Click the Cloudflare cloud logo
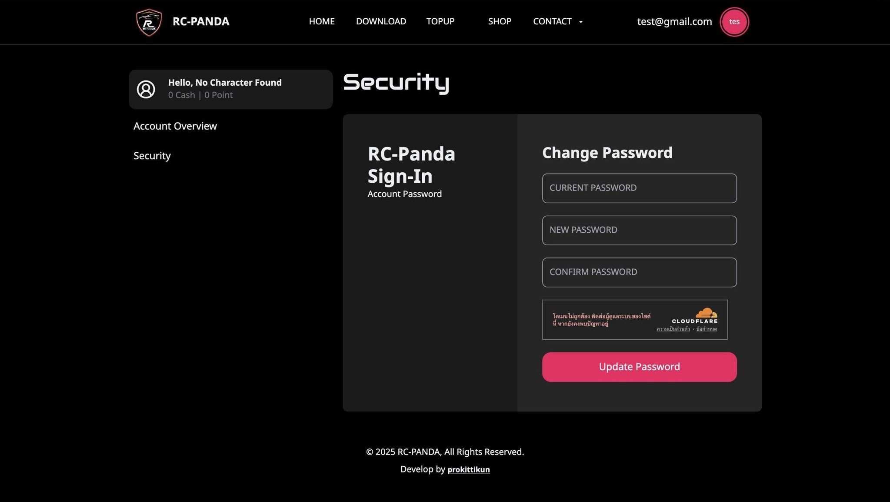Image resolution: width=890 pixels, height=502 pixels. (x=706, y=313)
